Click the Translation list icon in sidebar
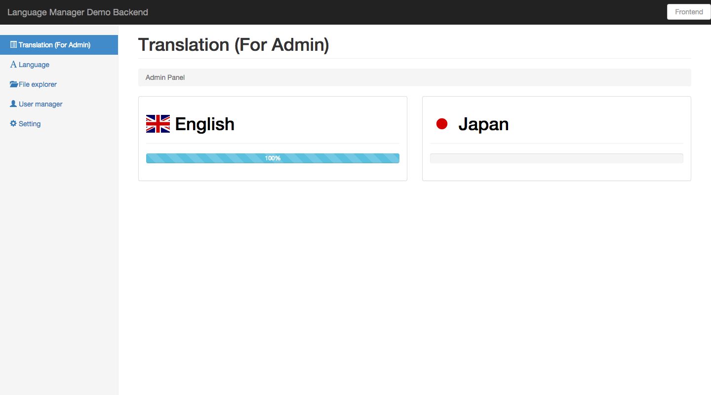711x395 pixels. 13,45
